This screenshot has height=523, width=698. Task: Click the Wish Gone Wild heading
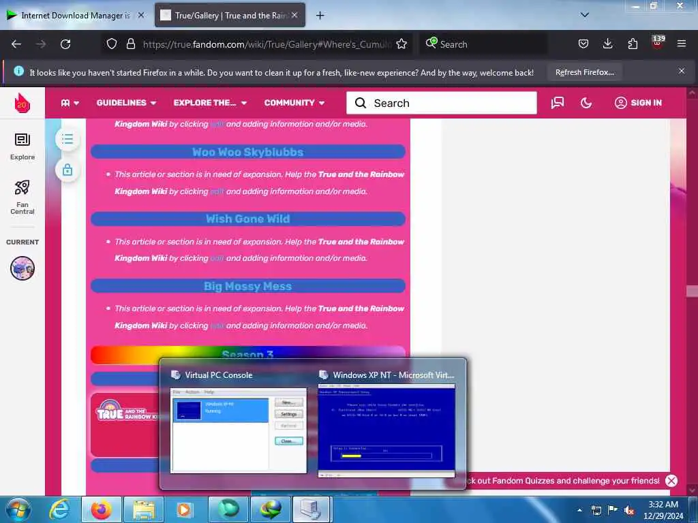click(x=248, y=219)
